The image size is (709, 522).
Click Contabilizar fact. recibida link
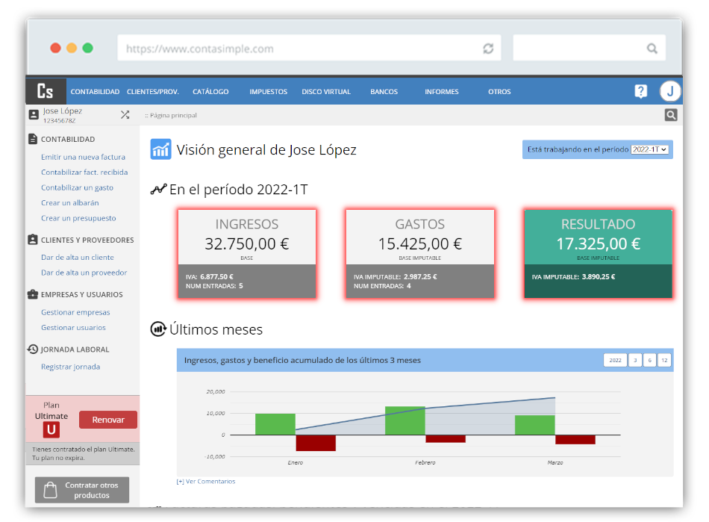(x=84, y=173)
